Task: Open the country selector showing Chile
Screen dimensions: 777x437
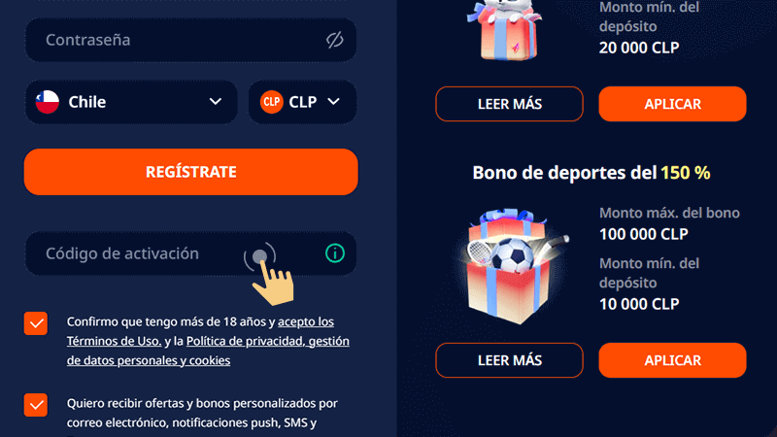Action: click(131, 102)
